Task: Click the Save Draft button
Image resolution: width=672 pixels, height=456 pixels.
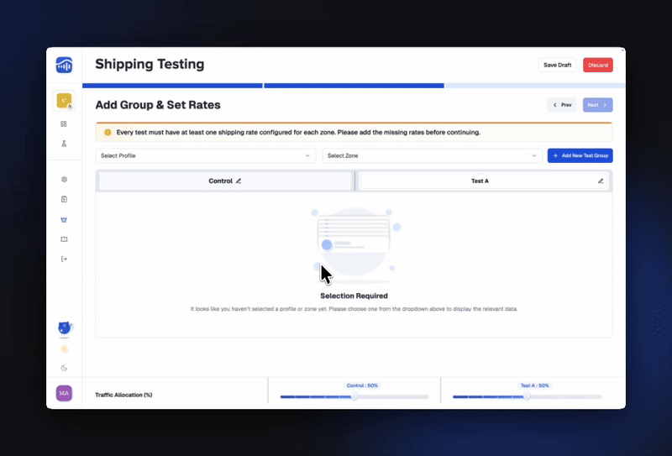Action: (557, 66)
